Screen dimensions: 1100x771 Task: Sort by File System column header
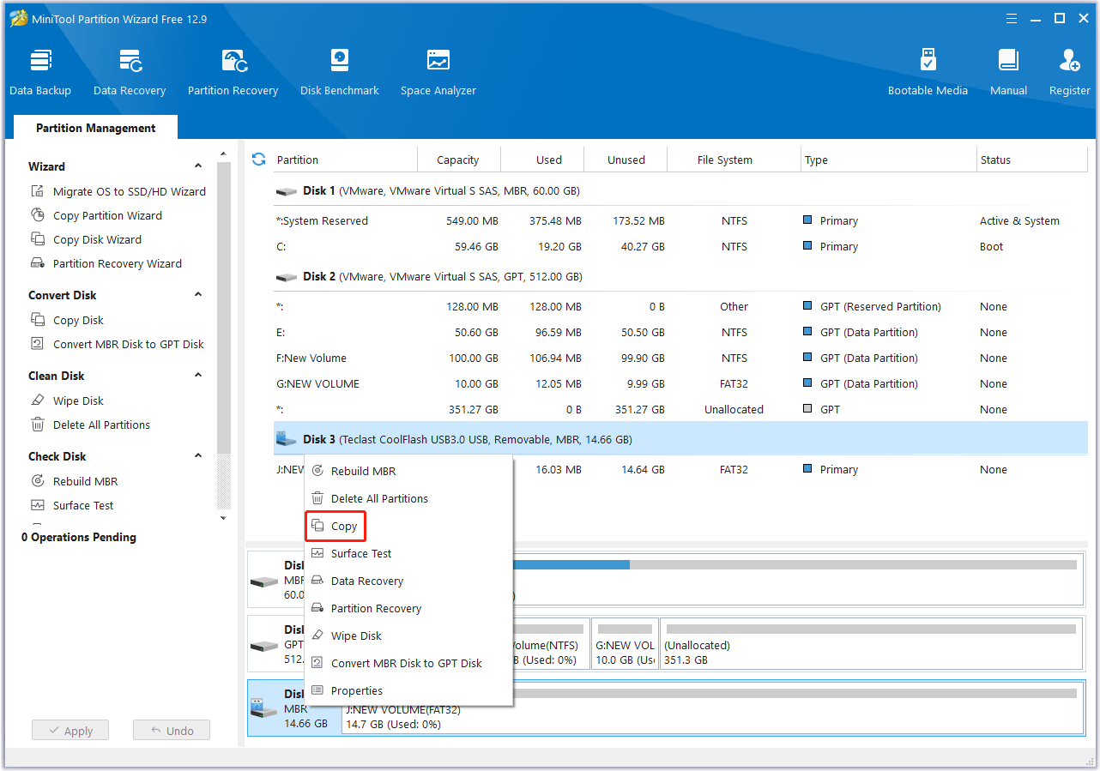coord(734,160)
